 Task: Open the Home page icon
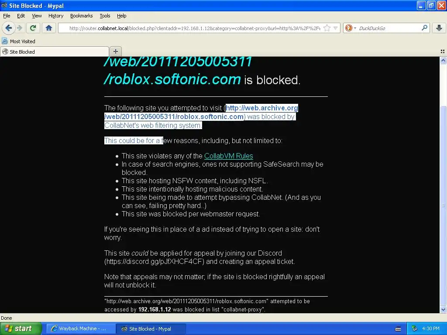pos(49,28)
